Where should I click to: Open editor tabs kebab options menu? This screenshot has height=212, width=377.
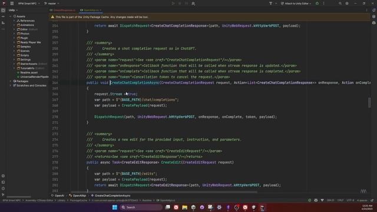point(366,11)
